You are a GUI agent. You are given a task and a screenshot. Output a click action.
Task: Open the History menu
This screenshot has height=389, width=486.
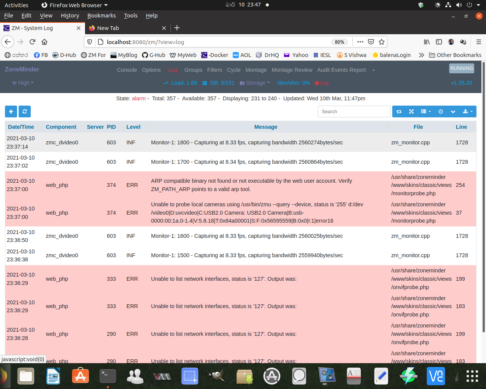70,16
